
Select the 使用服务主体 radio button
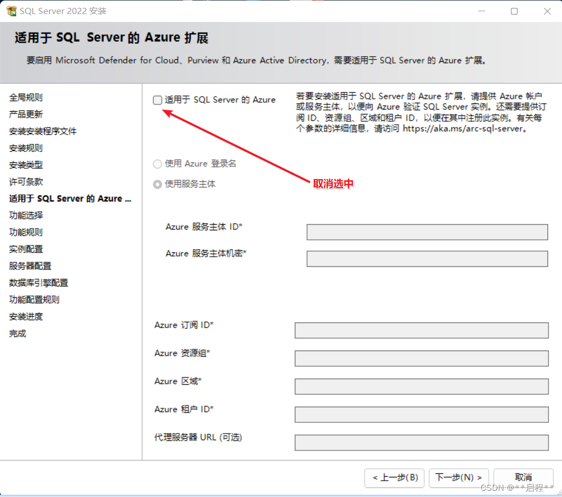click(x=157, y=184)
